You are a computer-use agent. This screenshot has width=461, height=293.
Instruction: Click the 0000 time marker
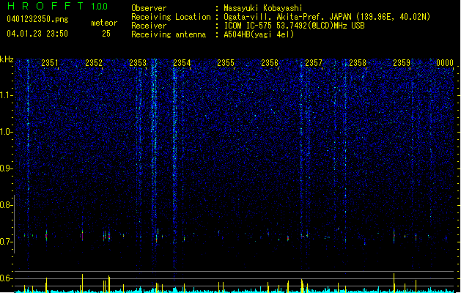445,63
